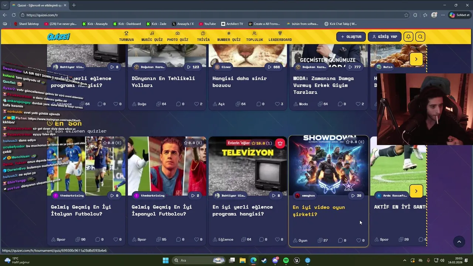Click the Giriş Yap login button

385,37
